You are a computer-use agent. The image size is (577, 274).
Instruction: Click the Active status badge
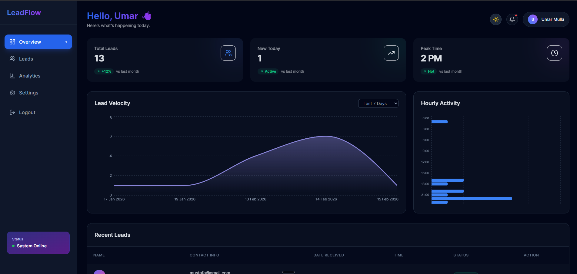pyautogui.click(x=268, y=71)
